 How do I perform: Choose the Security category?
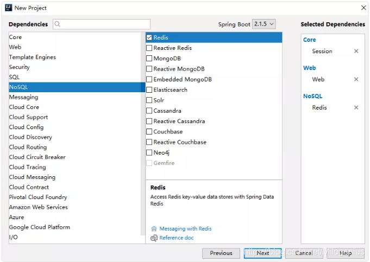point(75,67)
